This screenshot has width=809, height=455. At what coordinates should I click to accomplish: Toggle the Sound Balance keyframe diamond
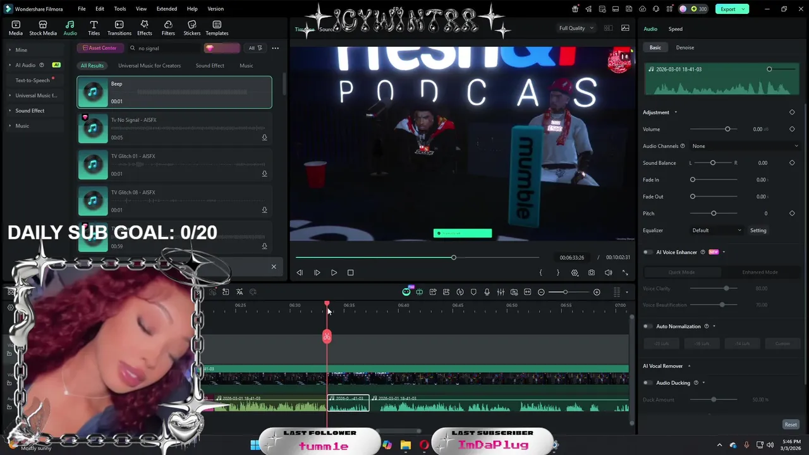pos(792,163)
